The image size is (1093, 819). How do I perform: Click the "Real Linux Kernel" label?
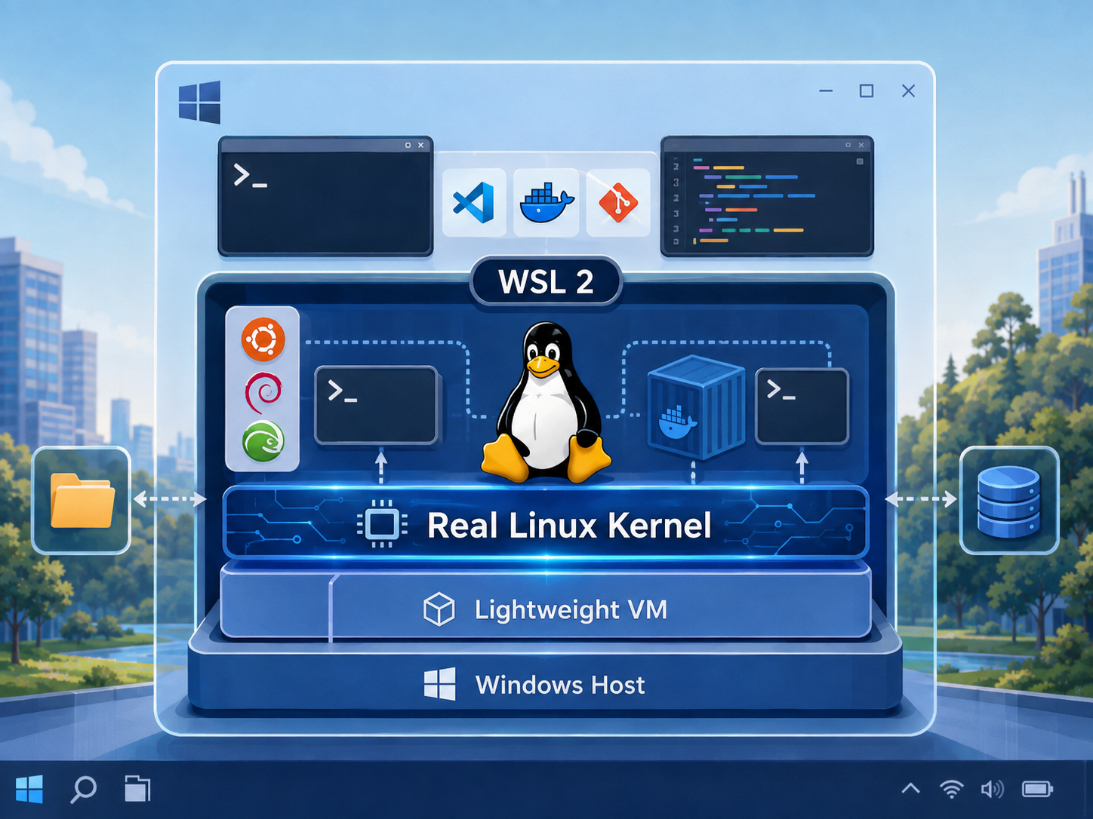569,526
